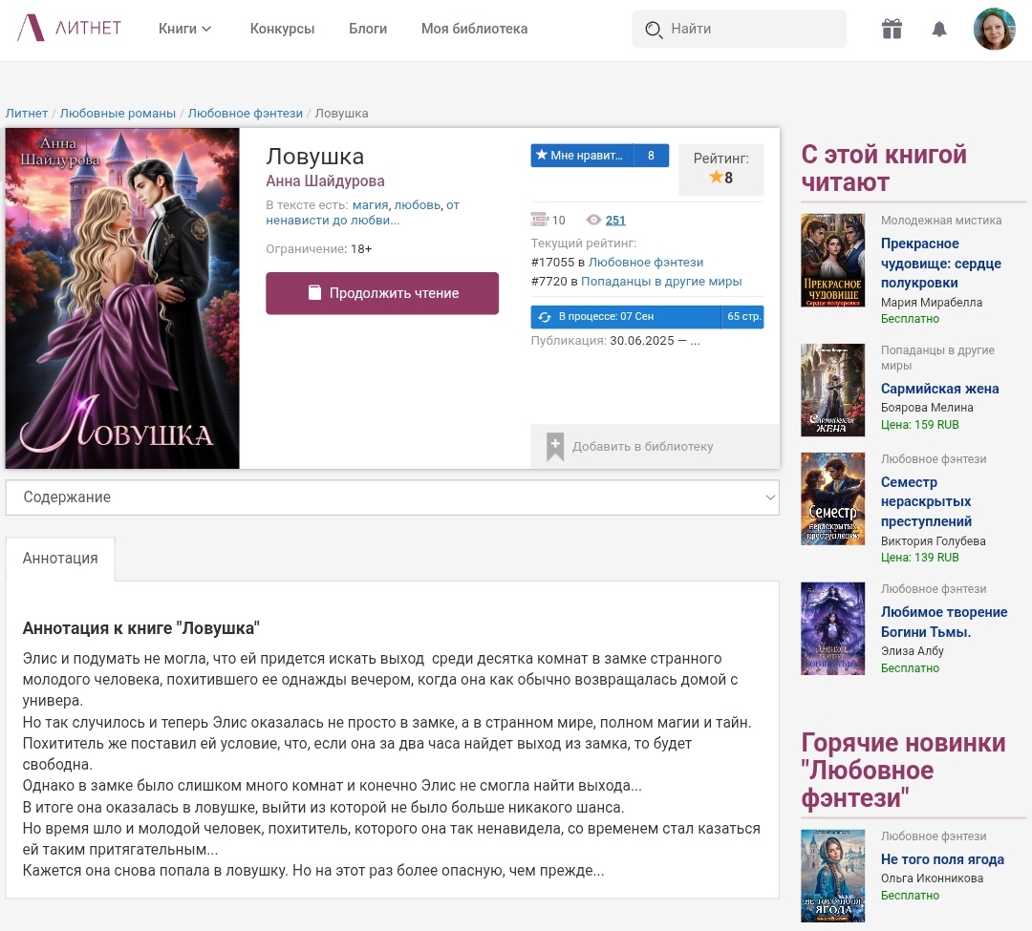Click the search magnifier icon
1032x931 pixels.
[x=654, y=30]
